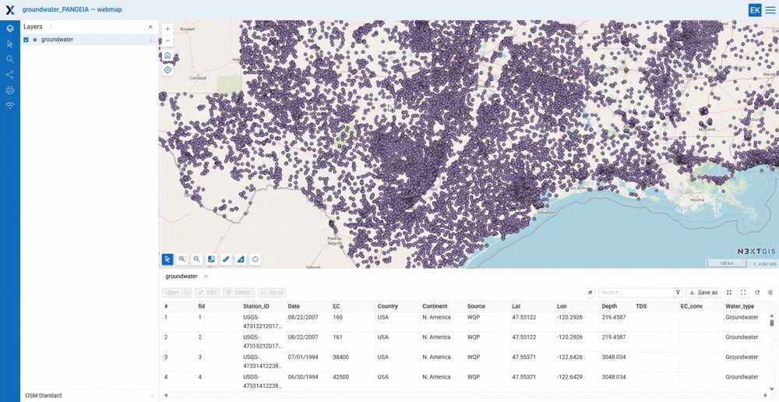Toggle the row number # button

(590, 293)
